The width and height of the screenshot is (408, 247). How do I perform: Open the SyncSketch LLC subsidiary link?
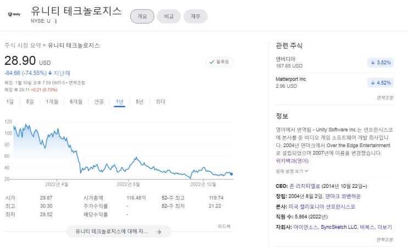point(339,227)
